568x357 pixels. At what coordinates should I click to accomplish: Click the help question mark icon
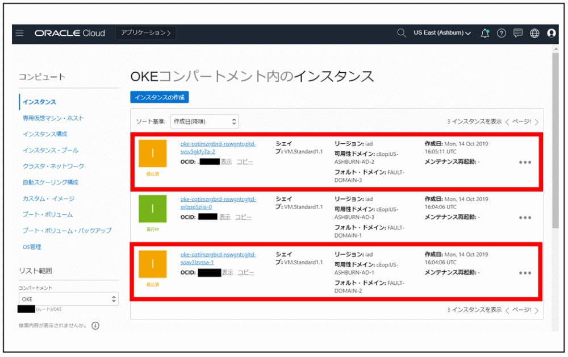pyautogui.click(x=501, y=34)
